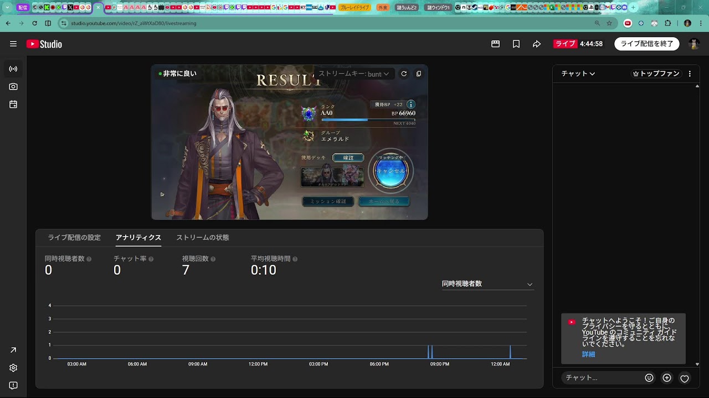The height and width of the screenshot is (398, 709).
Task: Open browser Extensions puzzle icon
Action: 667,23
